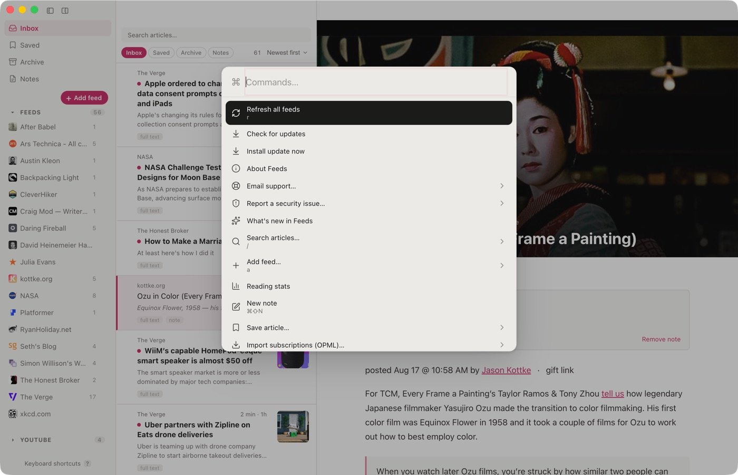Viewport: 738px width, 475px height.
Task: Click the Remove note link
Action: pyautogui.click(x=661, y=339)
